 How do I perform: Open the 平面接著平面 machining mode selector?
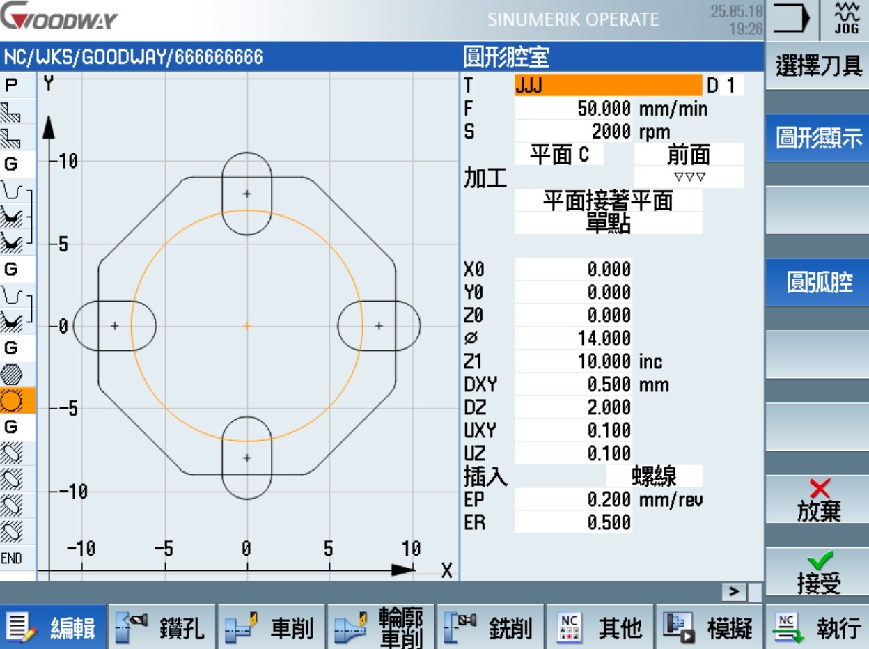[x=609, y=201]
